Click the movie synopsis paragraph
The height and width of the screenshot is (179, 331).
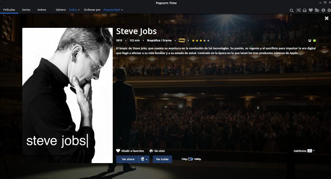coord(216,51)
